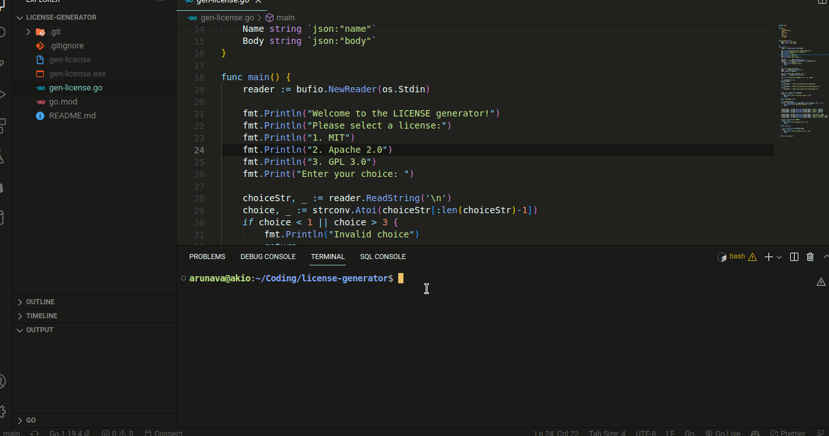Image resolution: width=829 pixels, height=436 pixels.
Task: Switch to the DEBUG CONSOLE tab
Action: [268, 257]
